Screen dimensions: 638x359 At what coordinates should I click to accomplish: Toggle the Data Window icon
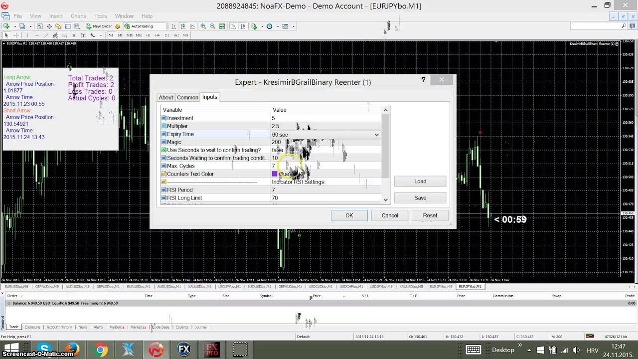pos(49,26)
